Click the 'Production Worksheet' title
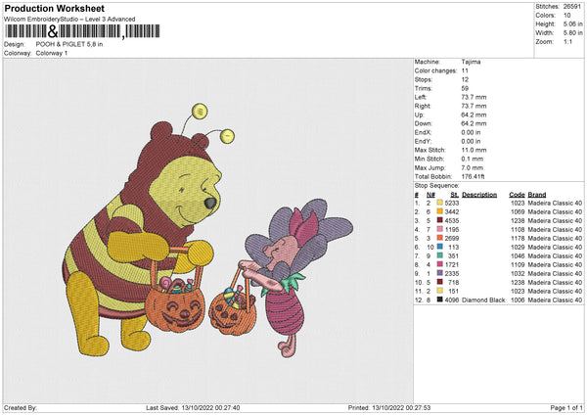The image size is (587, 415). tap(54, 8)
